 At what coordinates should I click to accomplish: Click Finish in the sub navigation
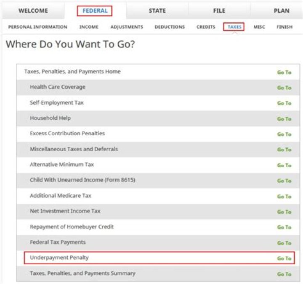pos(284,27)
